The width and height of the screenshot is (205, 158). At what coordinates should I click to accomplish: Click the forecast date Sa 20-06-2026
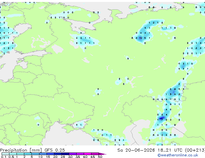[x=136, y=150]
